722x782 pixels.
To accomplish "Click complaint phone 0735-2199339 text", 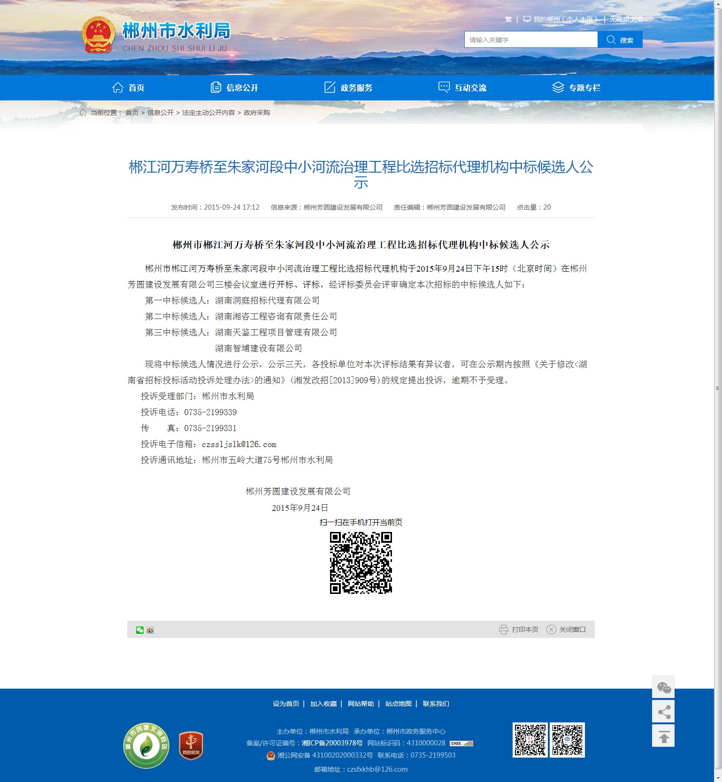I will coord(210,412).
